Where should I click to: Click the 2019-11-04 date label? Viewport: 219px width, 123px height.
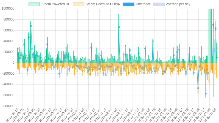click(72, 115)
